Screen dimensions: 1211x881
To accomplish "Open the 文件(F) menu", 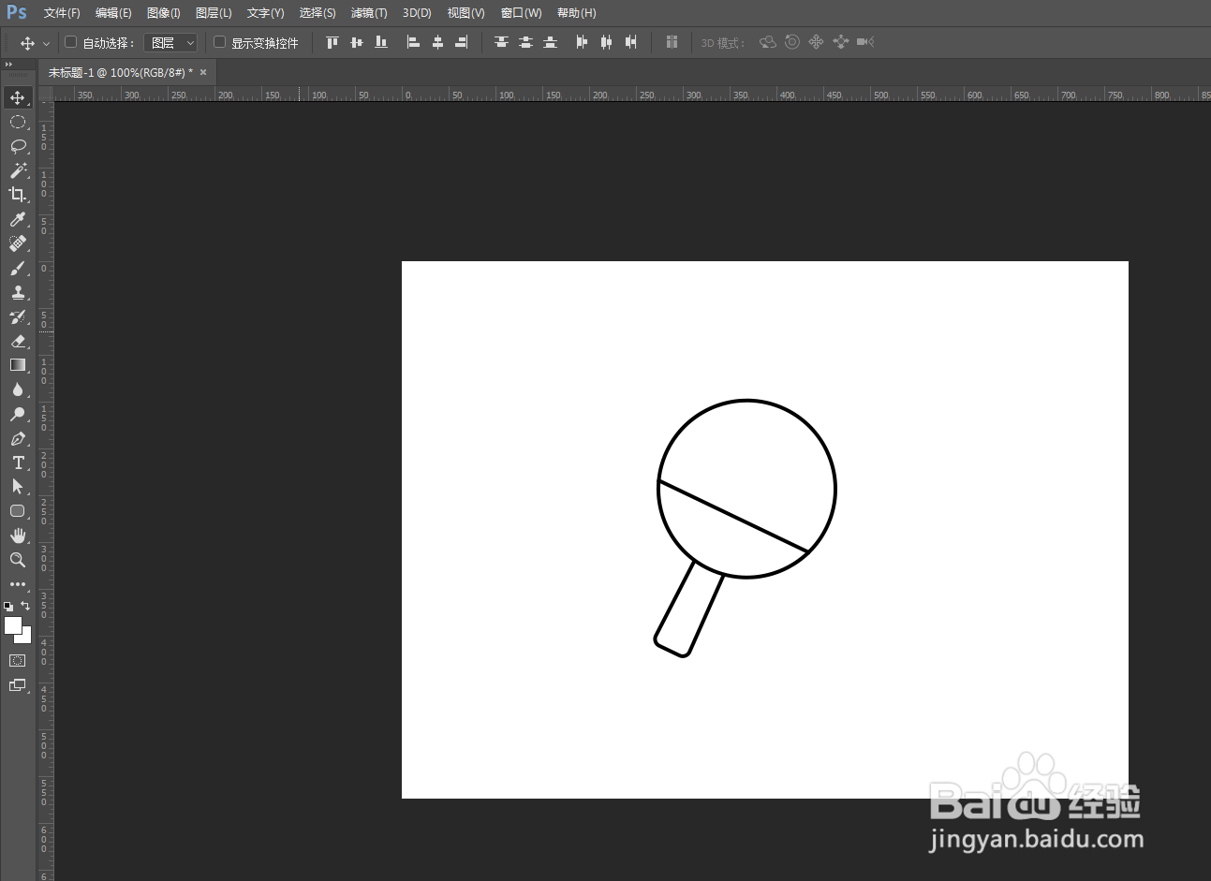I will point(62,13).
